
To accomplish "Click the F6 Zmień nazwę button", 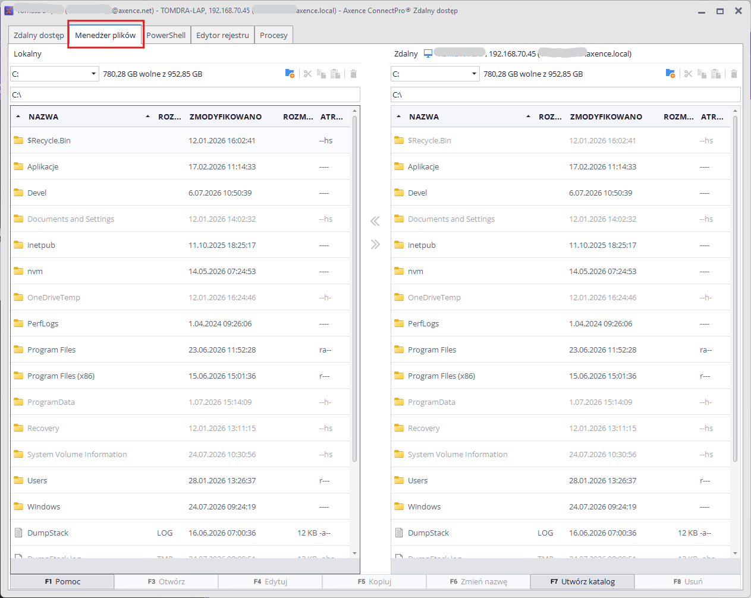I will click(479, 581).
